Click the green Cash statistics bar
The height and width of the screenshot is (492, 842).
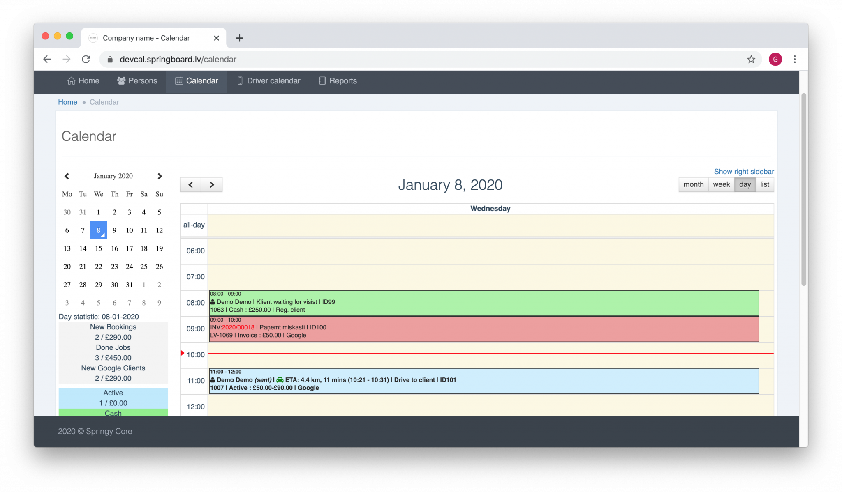coord(113,412)
